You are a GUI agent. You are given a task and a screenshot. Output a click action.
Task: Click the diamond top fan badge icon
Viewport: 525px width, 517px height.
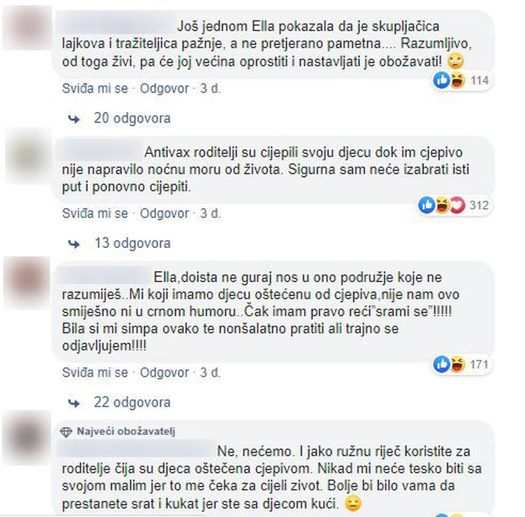66,432
